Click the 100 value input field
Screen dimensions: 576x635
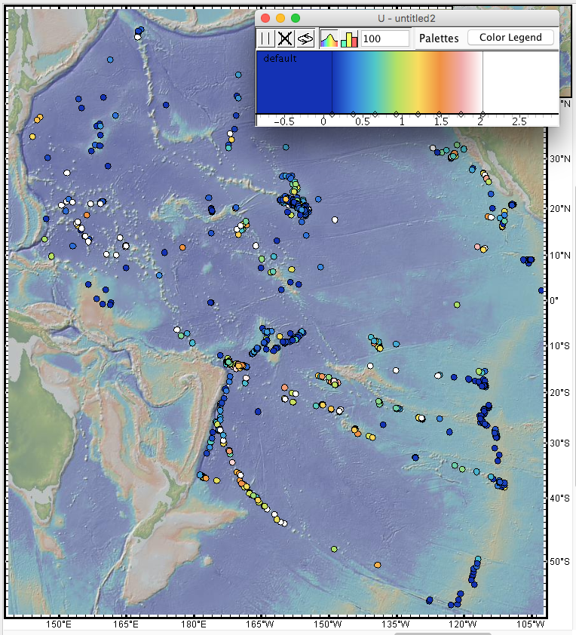(385, 39)
